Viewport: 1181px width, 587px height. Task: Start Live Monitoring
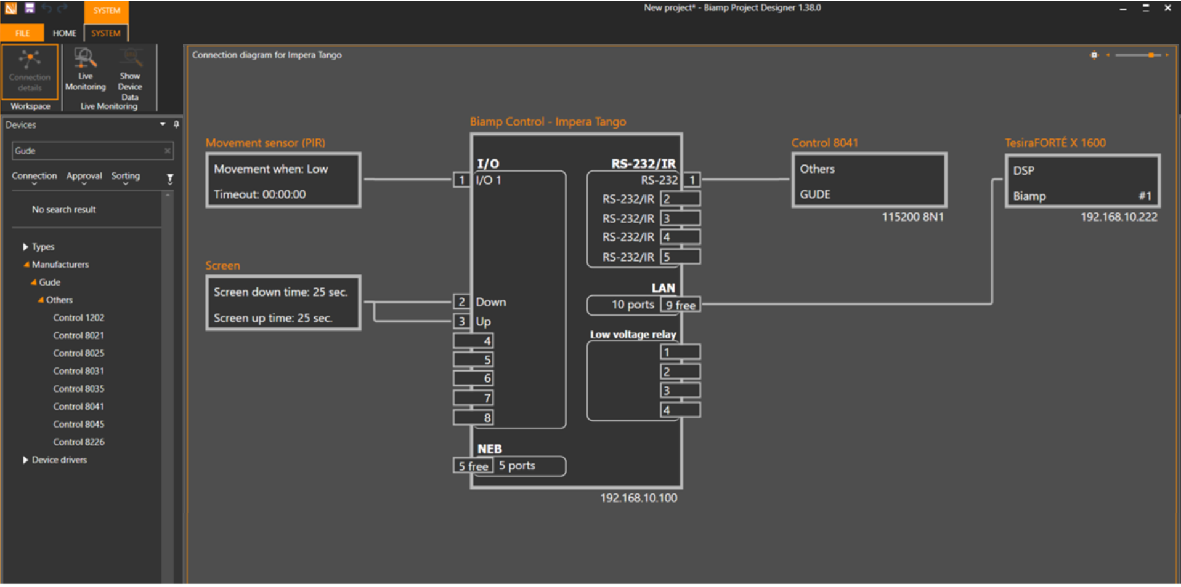(x=86, y=70)
